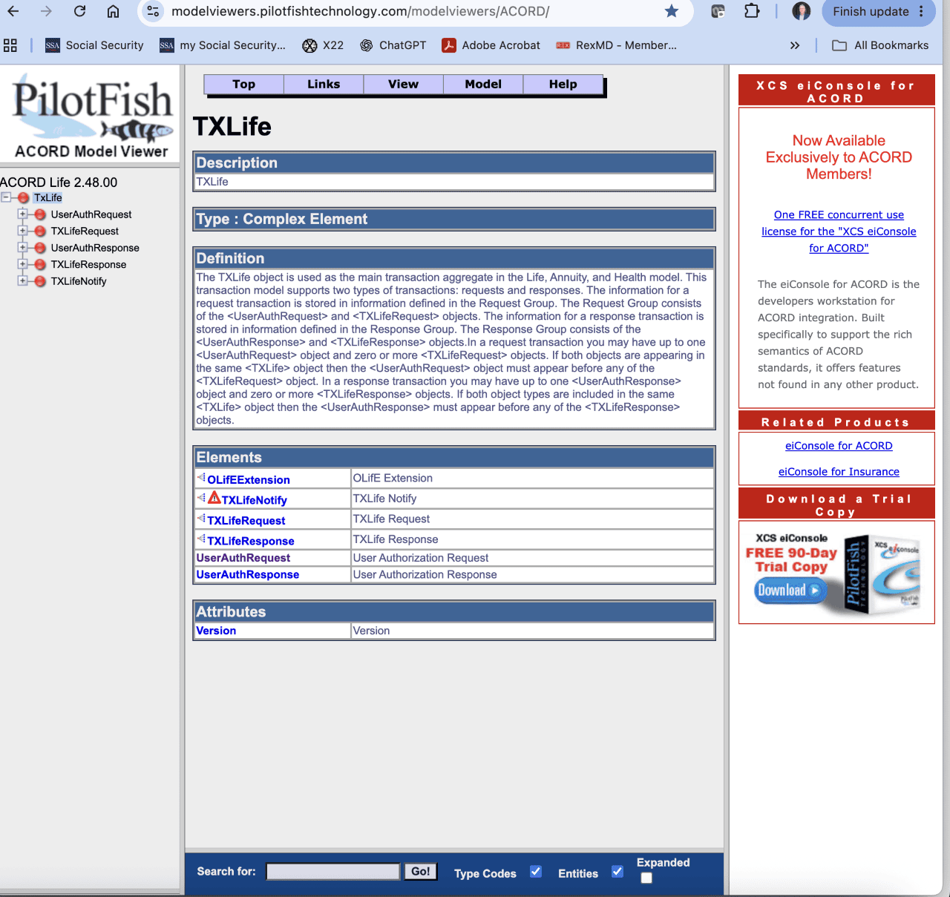Click the small arrow icon before TXLifeResponse element
Image resolution: width=950 pixels, height=897 pixels.
tap(200, 538)
